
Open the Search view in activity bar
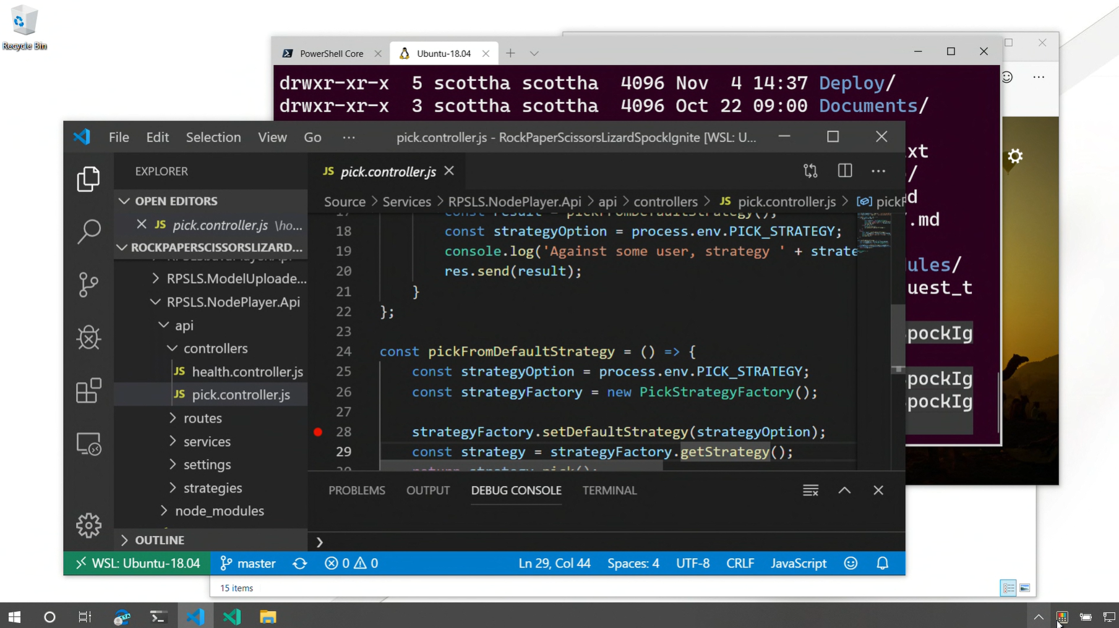(x=88, y=232)
